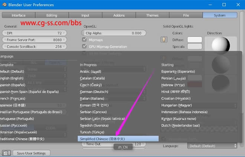The image size is (245, 157).
Task: Click the first light direction sphere
Action: [220, 44]
